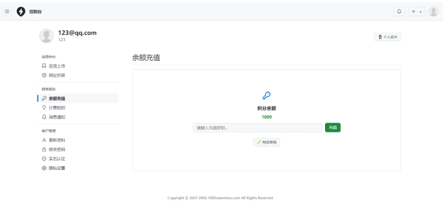Screen dimensions: 445x222
Task: Click the 123@qq.com username text
Action: pyautogui.click(x=77, y=33)
